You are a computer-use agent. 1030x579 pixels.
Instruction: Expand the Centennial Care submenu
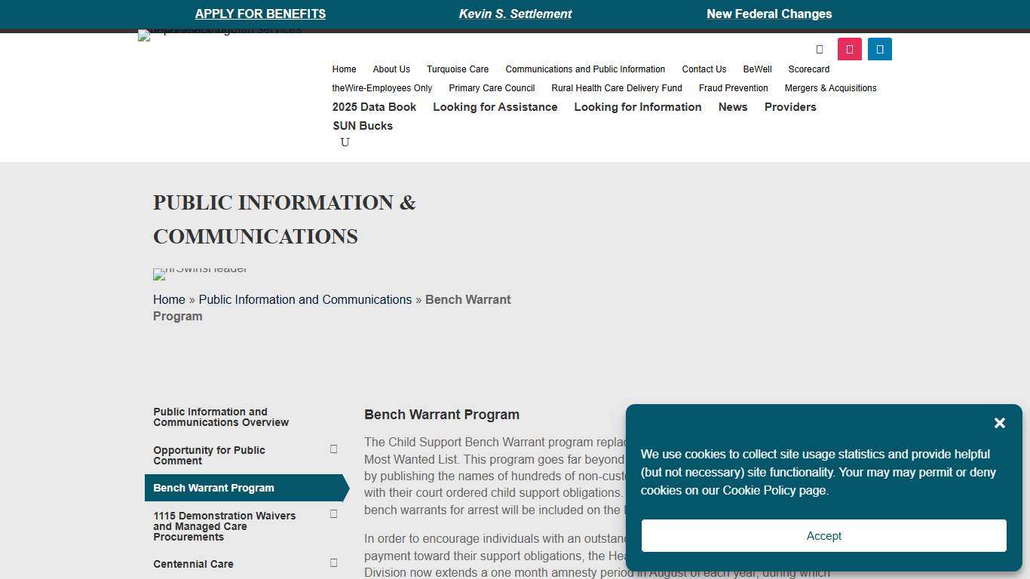(333, 562)
